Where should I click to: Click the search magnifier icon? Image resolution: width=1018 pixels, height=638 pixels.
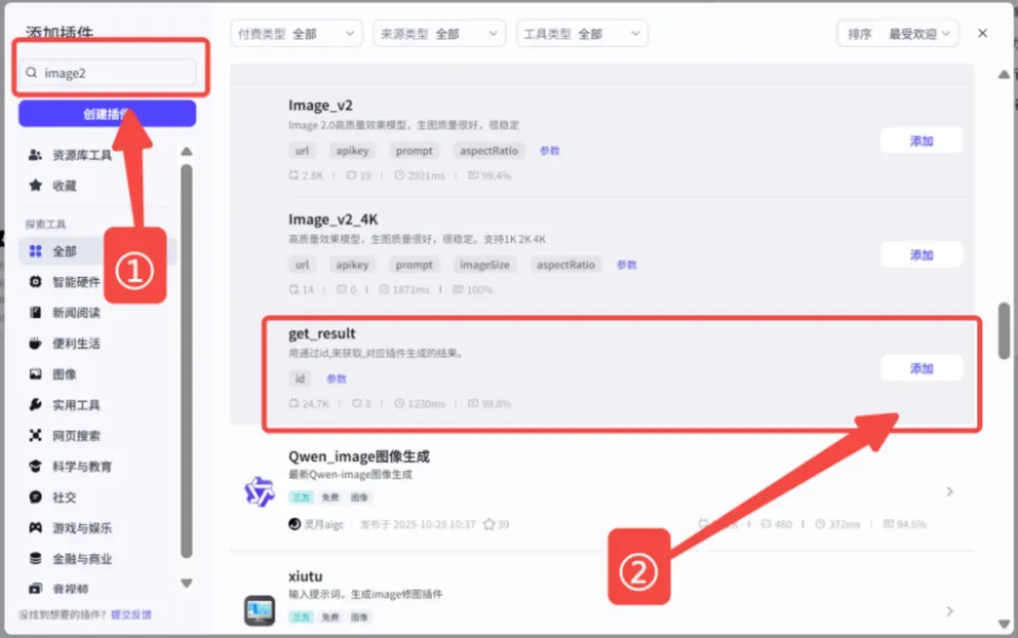coord(31,73)
